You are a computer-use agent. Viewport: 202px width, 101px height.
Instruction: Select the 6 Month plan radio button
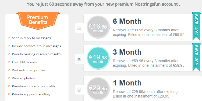coord(79,28)
